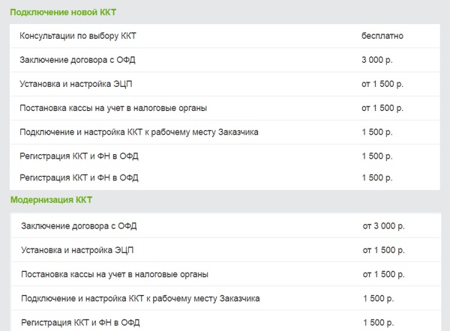Select "Подключение и настройка ККТ" under Модернизация ККТ
Screen dimensions: 450x331
141,298
